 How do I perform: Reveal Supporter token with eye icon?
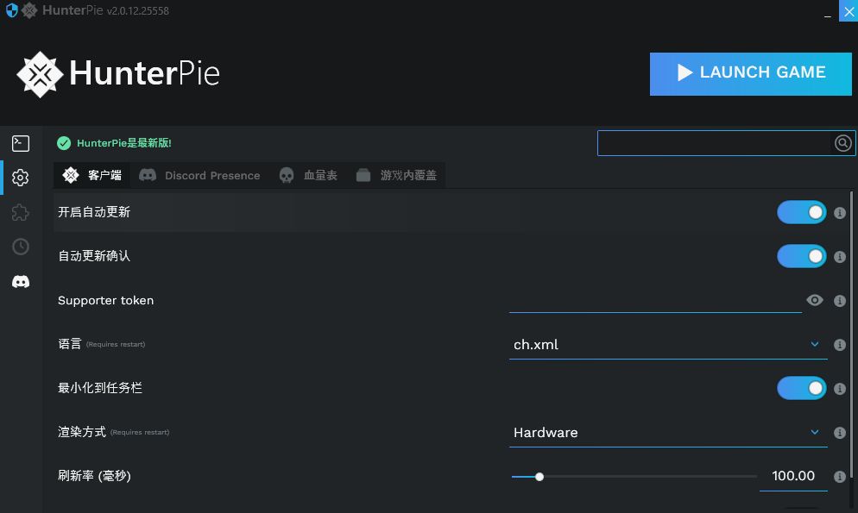815,300
